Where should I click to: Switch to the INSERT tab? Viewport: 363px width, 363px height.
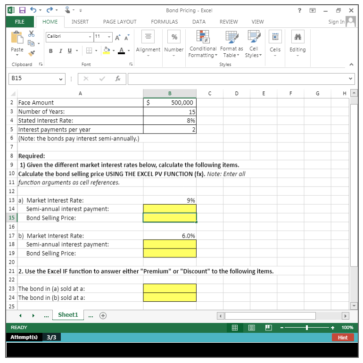[x=80, y=22]
